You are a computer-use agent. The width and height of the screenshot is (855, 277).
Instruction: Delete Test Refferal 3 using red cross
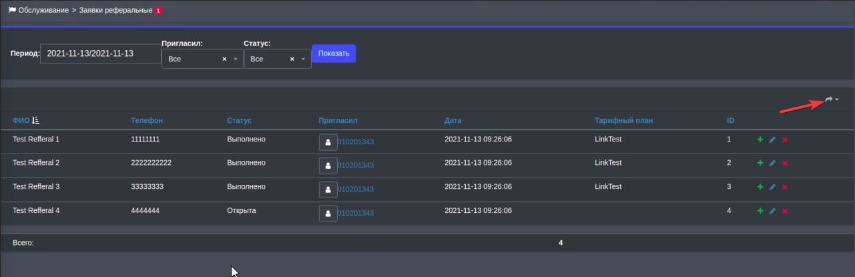click(x=785, y=187)
